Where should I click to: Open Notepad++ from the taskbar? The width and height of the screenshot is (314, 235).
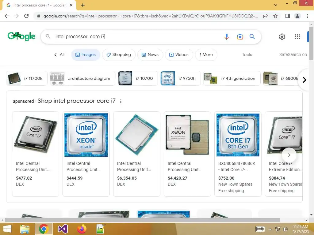click(x=101, y=229)
